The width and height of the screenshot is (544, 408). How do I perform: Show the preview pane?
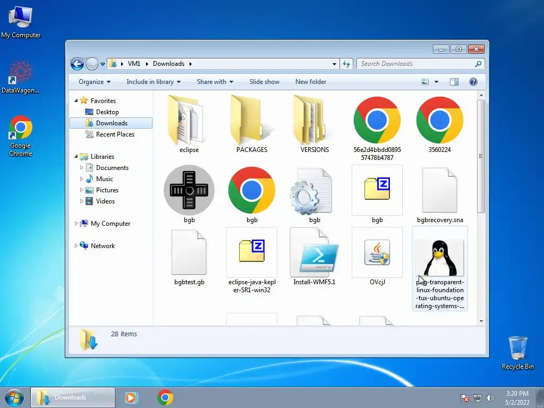[454, 82]
